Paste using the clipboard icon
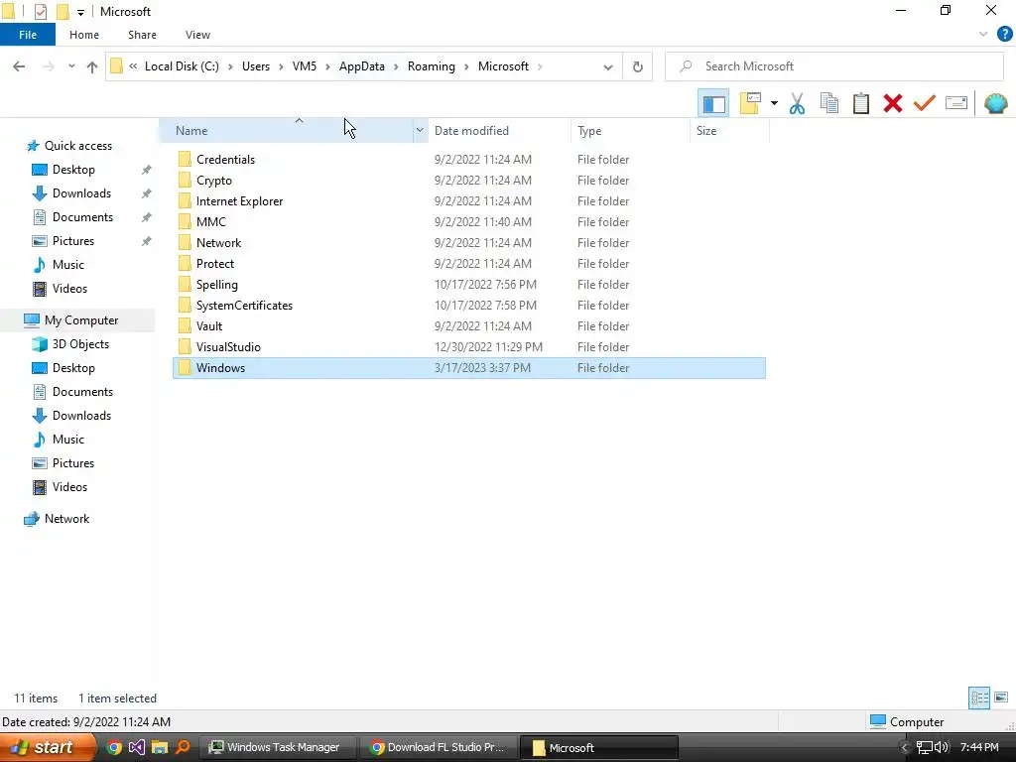 [861, 103]
